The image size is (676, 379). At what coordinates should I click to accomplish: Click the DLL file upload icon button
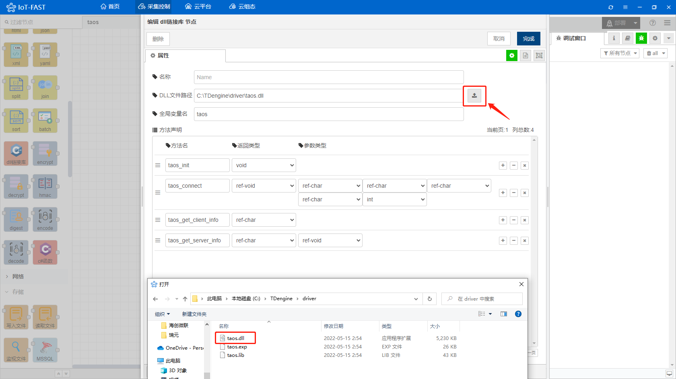pos(474,96)
